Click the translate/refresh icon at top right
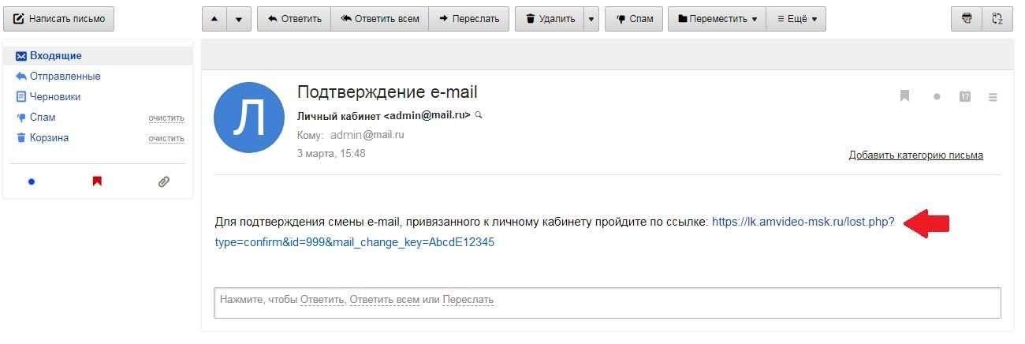 click(997, 19)
